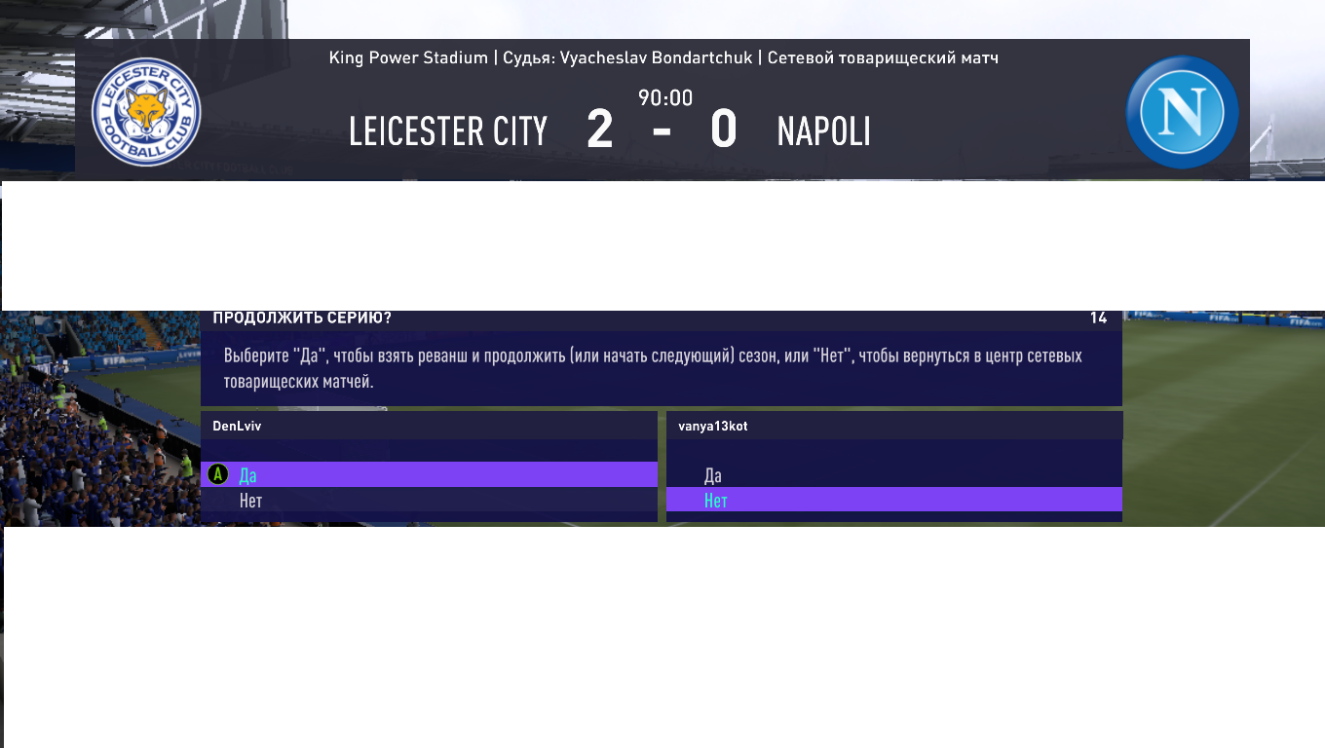
Task: Click the vanya13kot player name header
Action: (713, 427)
